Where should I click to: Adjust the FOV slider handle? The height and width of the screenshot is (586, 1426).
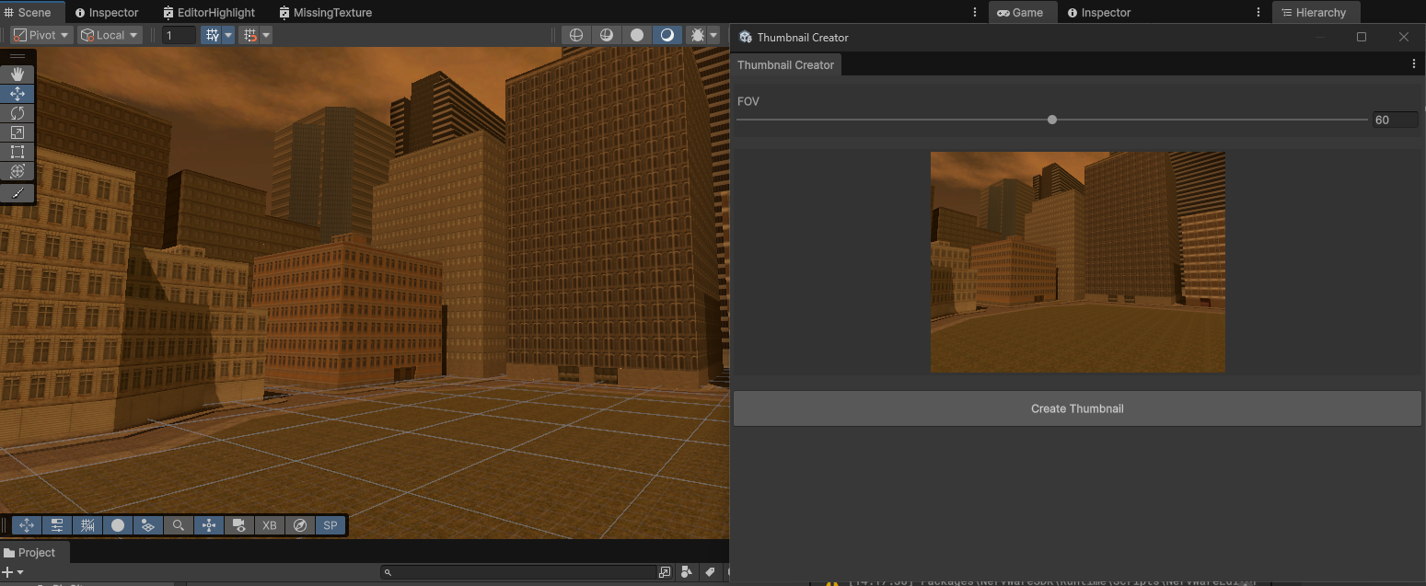click(1052, 120)
